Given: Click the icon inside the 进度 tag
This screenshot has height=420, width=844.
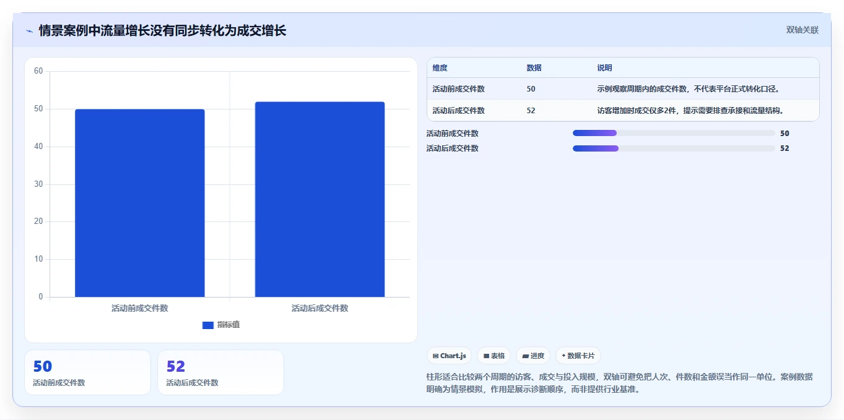Looking at the screenshot, I should [x=526, y=356].
